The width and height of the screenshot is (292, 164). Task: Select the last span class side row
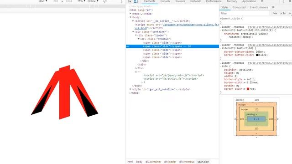162,57
